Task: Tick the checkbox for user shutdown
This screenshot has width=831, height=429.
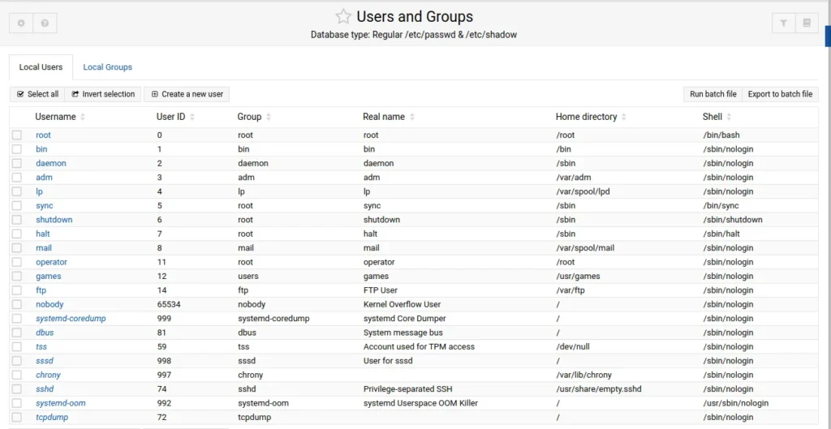Action: [17, 220]
